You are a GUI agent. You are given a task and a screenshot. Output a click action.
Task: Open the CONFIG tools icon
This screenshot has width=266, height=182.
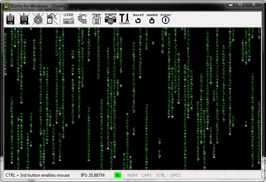[x=124, y=19]
